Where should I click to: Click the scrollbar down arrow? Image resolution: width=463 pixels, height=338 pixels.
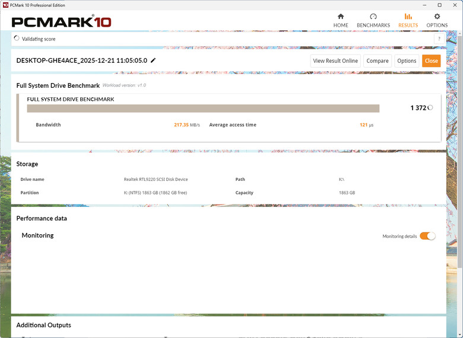click(x=460, y=335)
